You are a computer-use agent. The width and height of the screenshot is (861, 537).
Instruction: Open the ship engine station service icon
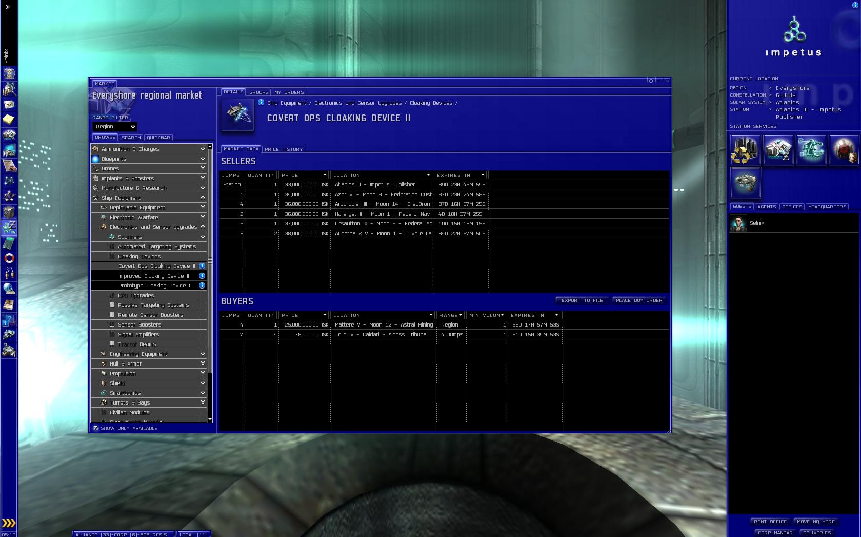click(x=745, y=182)
